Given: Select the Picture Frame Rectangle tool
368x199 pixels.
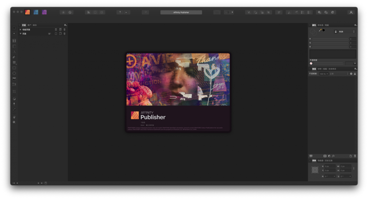Looking at the screenshot, I should 14,68.
